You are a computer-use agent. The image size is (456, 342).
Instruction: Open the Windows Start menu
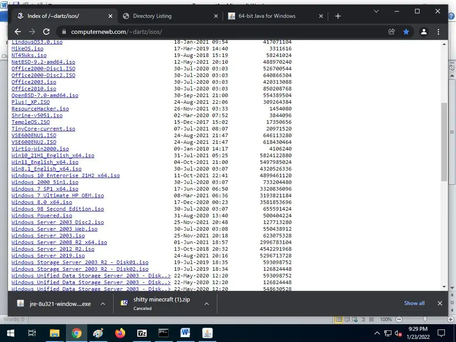point(11,333)
